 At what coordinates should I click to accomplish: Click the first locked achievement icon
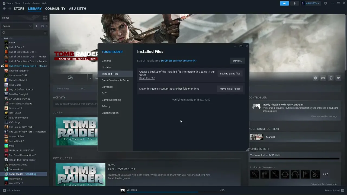point(255,174)
